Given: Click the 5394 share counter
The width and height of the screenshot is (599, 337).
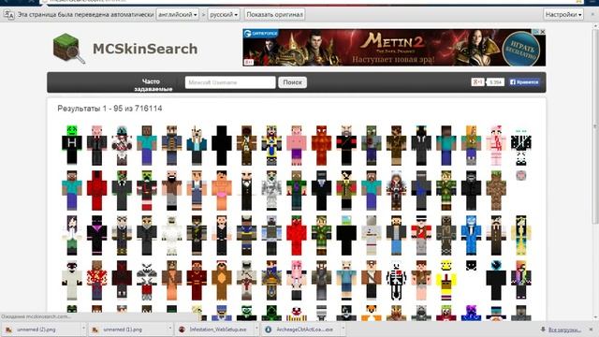Looking at the screenshot, I should click(495, 82).
